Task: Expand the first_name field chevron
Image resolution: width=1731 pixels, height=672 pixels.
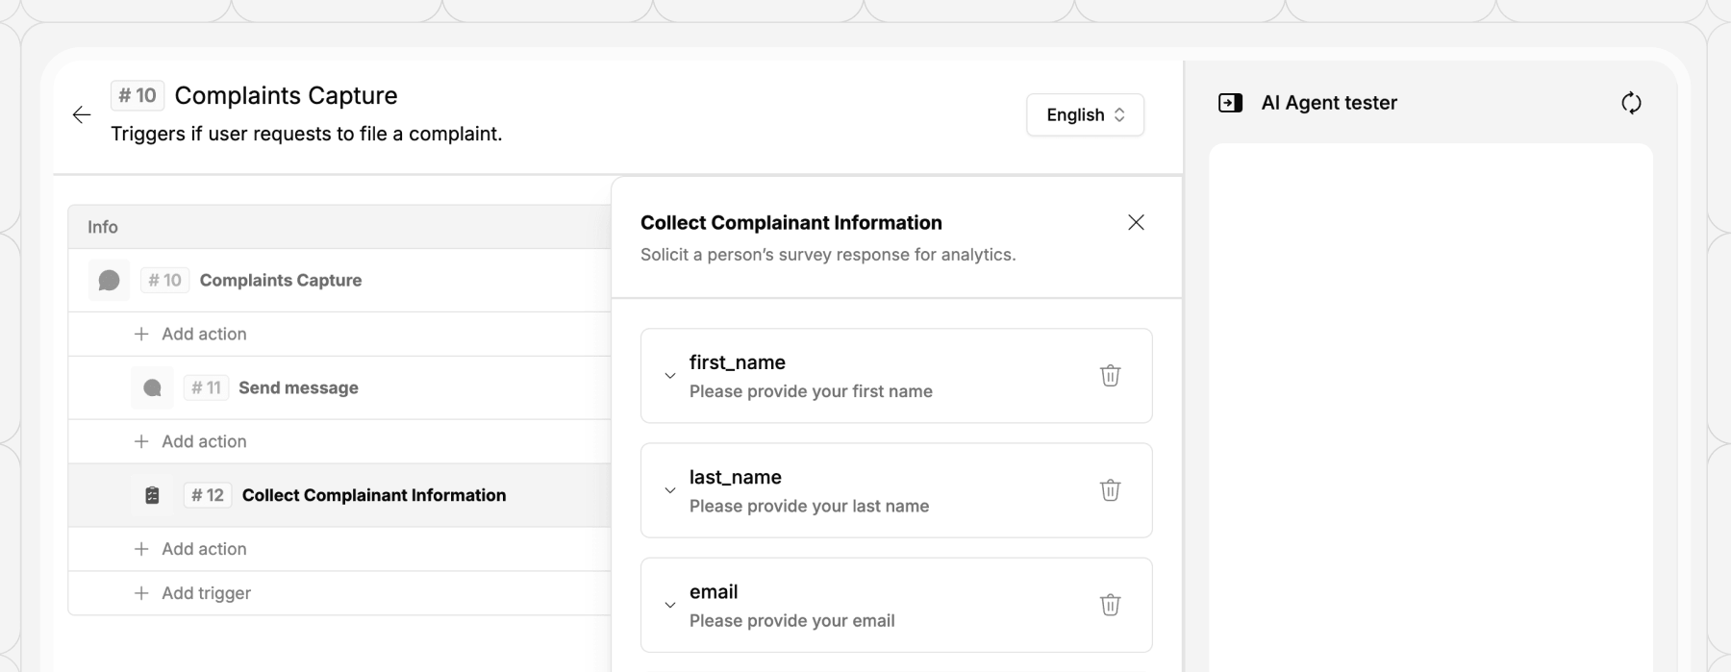Action: click(x=670, y=376)
